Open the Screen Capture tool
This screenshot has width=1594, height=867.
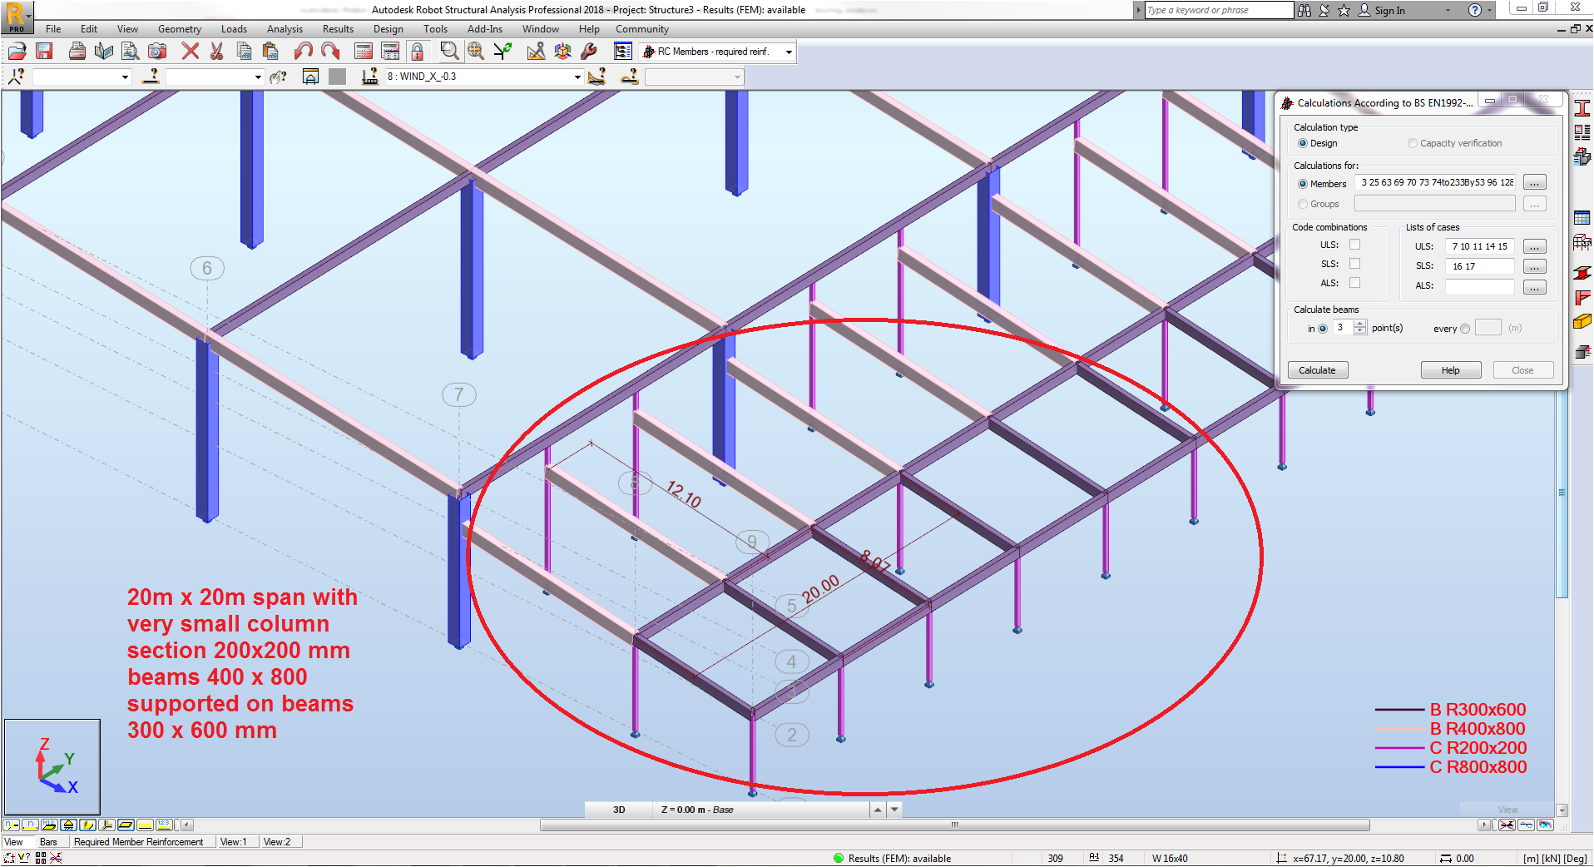156,51
